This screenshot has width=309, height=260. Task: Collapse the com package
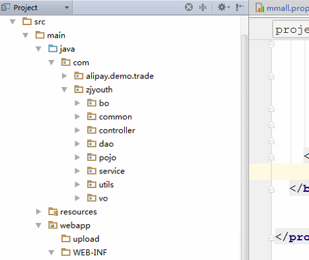click(x=51, y=63)
